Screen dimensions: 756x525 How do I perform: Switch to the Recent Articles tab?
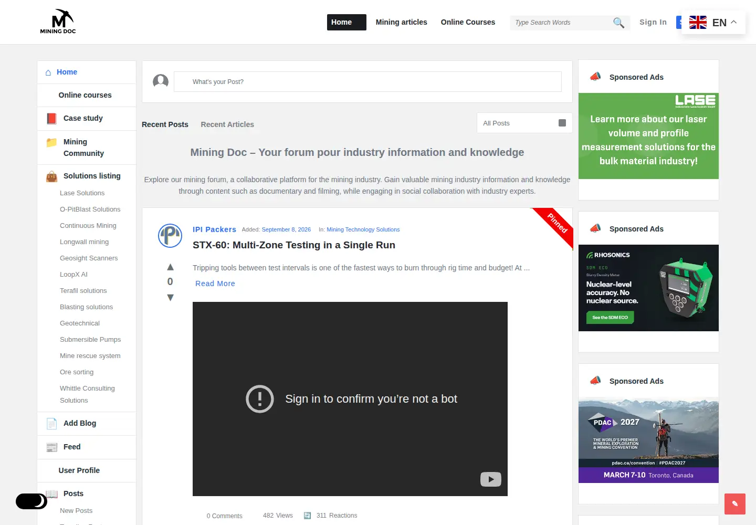coord(227,124)
